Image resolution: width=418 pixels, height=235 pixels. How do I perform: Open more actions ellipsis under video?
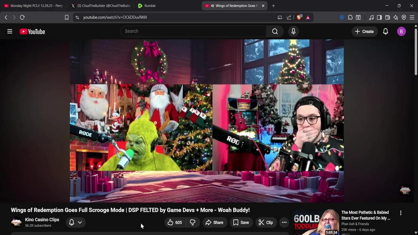tap(284, 223)
